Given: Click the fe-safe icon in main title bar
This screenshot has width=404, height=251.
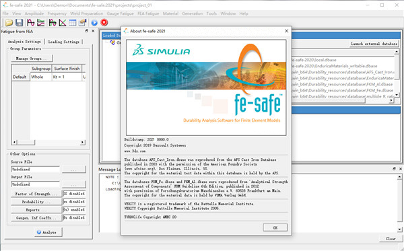Looking at the screenshot, I should coord(5,5).
